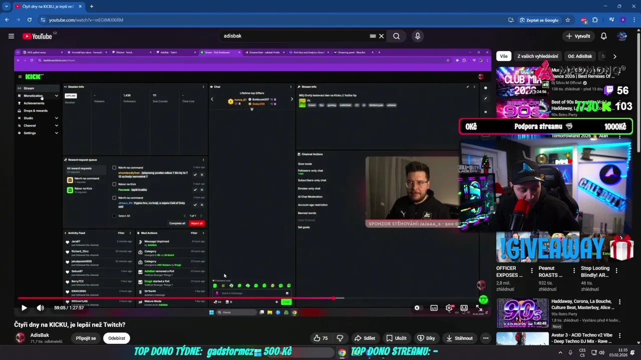The height and width of the screenshot is (360, 641).
Task: Select the Vše filter chip
Action: pos(503,56)
